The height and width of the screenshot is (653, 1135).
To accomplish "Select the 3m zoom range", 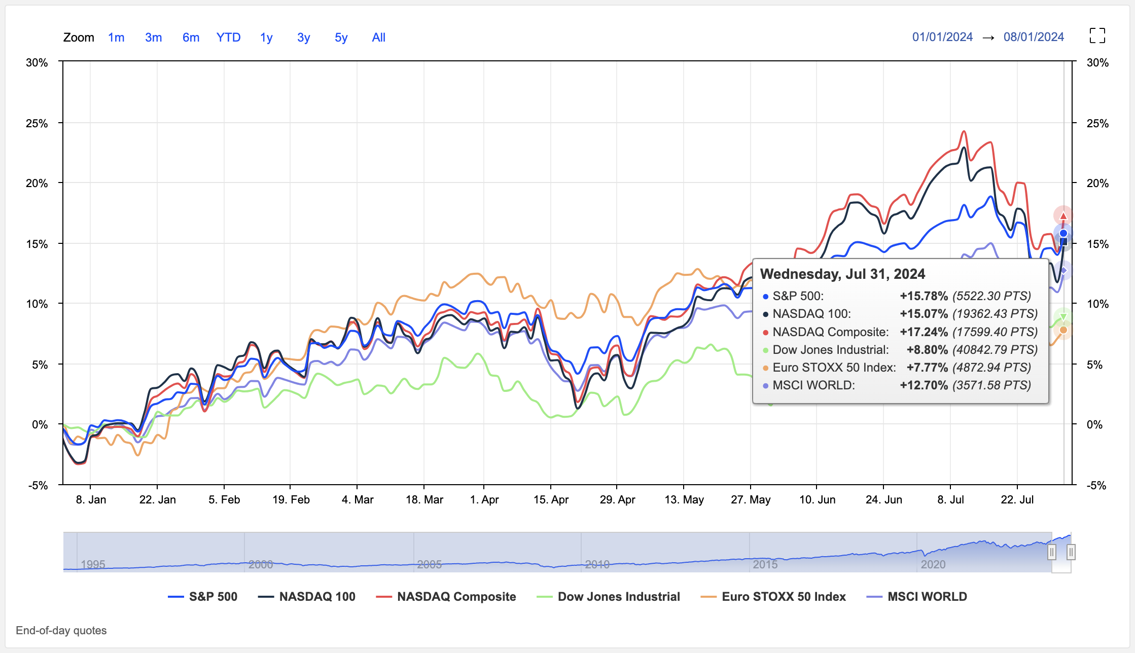I will [x=153, y=38].
